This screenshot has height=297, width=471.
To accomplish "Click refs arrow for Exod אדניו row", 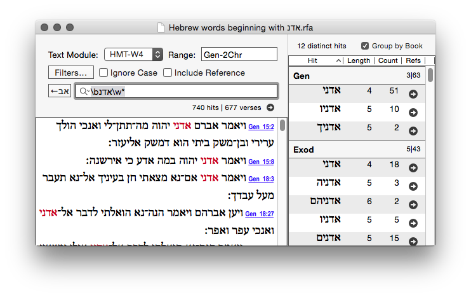I will tap(413, 223).
